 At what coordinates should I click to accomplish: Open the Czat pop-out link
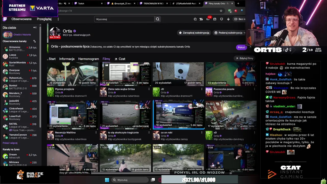pyautogui.click(x=120, y=59)
